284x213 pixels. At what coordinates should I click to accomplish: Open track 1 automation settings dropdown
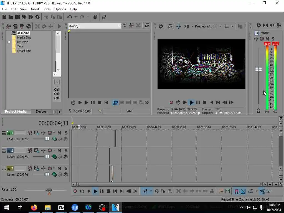54,133
